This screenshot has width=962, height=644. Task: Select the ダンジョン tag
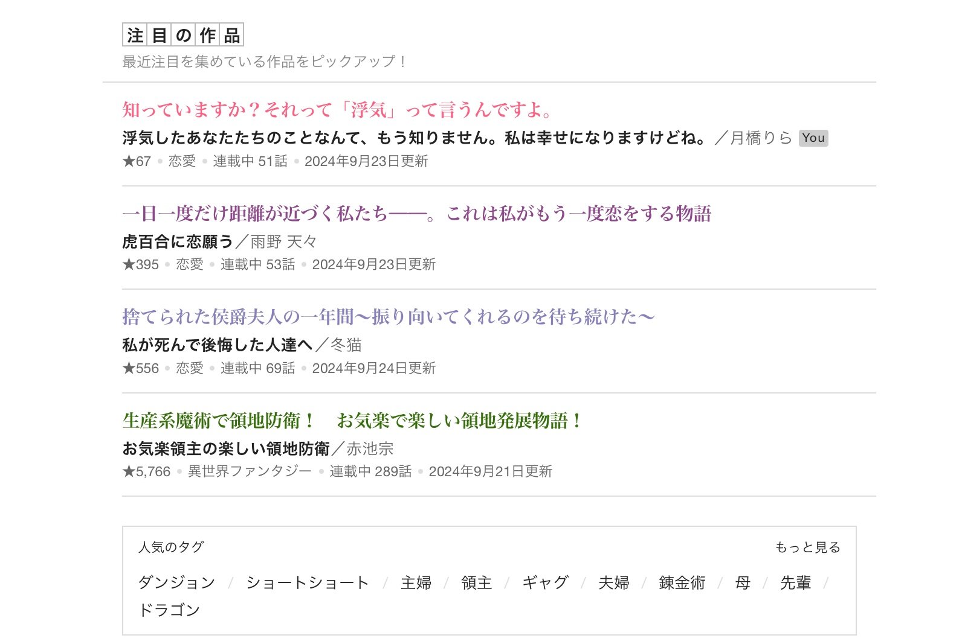pos(176,582)
